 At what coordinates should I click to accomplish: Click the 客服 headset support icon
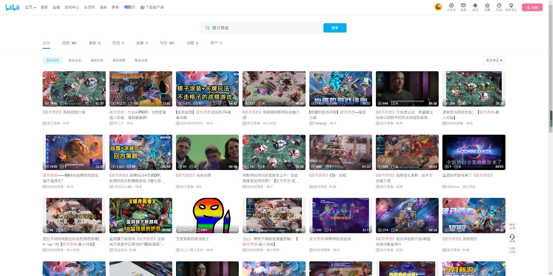pyautogui.click(x=512, y=238)
